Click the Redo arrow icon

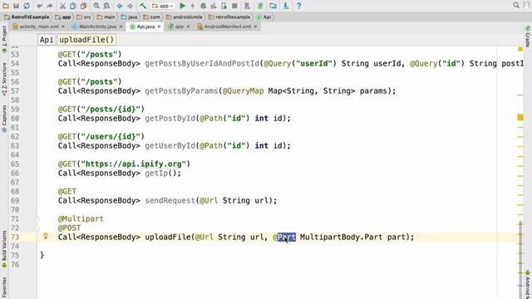point(50,6)
